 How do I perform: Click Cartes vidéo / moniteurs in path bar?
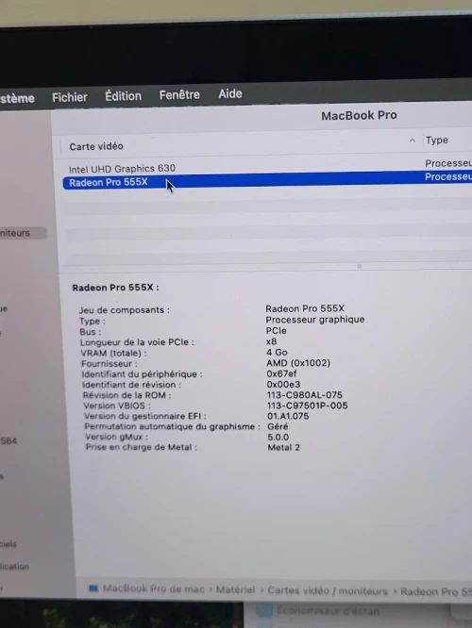(x=328, y=590)
